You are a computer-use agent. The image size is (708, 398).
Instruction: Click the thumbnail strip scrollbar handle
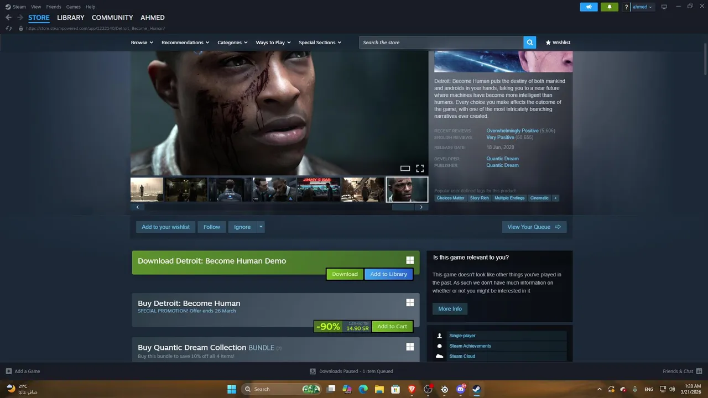(x=403, y=207)
